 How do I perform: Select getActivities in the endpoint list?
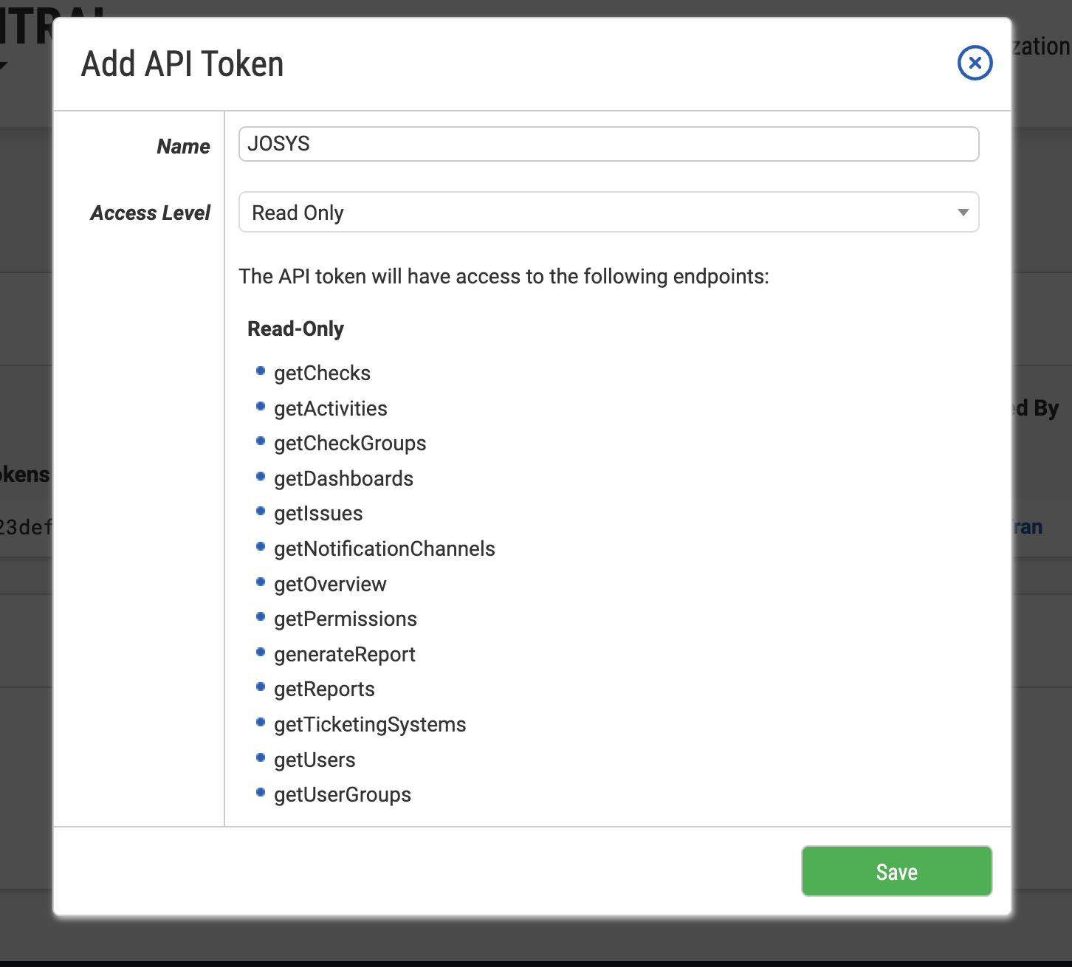[330, 409]
